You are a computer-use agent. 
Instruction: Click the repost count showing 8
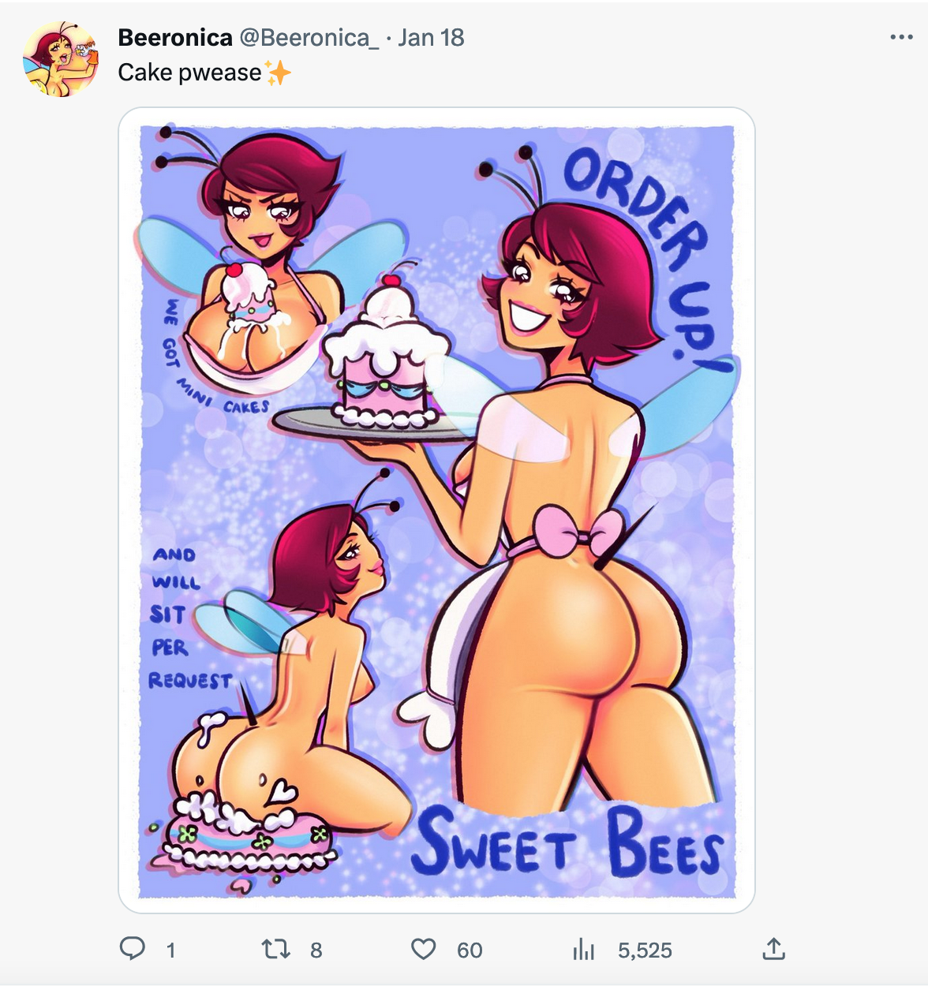(316, 951)
